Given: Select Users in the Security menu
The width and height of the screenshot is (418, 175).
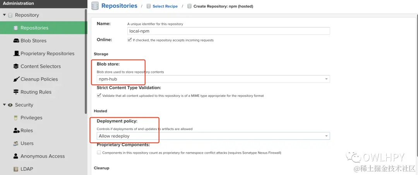Looking at the screenshot, I should (x=27, y=143).
